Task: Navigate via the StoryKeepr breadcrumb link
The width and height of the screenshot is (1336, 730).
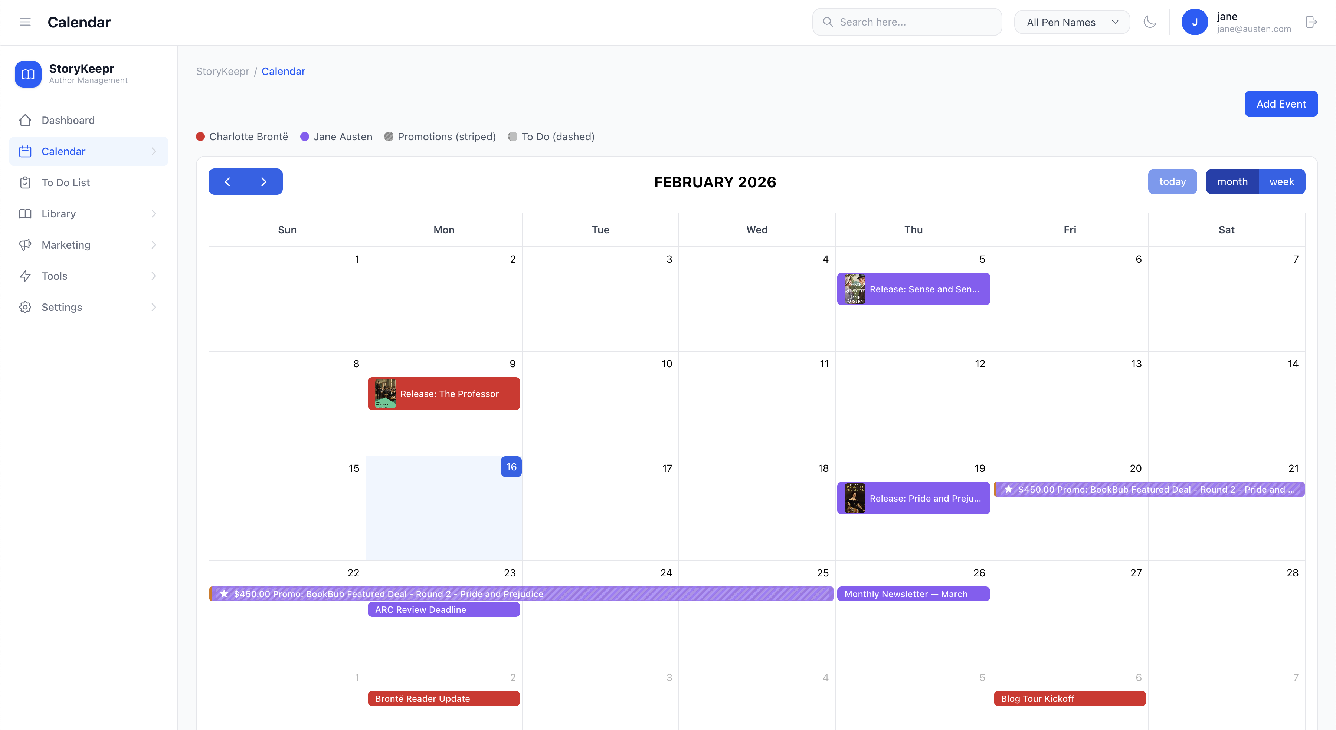Action: pyautogui.click(x=223, y=71)
